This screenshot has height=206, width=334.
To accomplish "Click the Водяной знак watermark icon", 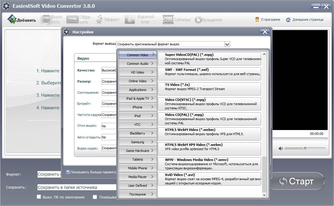I will click(x=130, y=19).
